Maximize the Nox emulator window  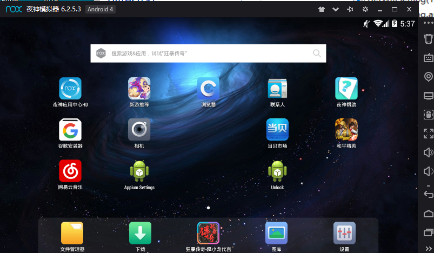[395, 9]
